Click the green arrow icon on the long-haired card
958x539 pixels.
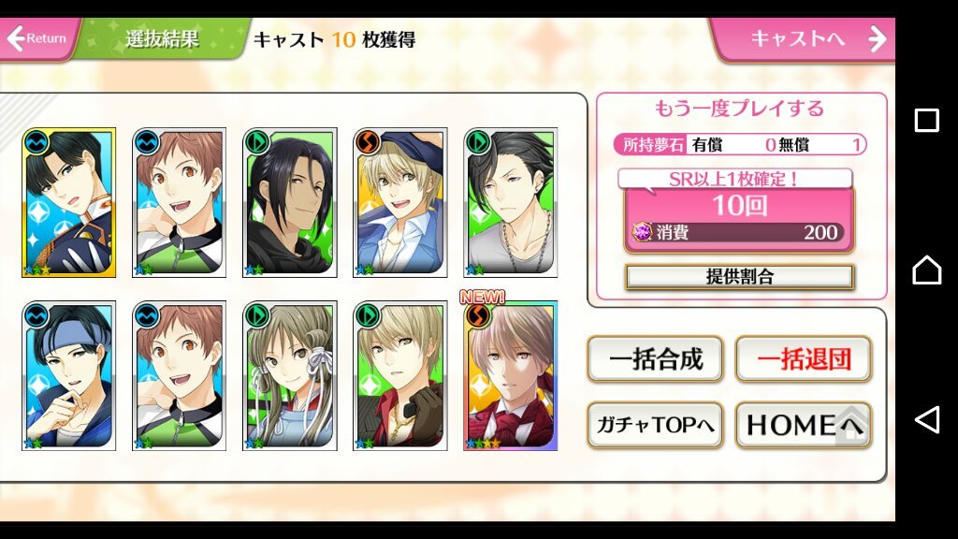point(257,142)
